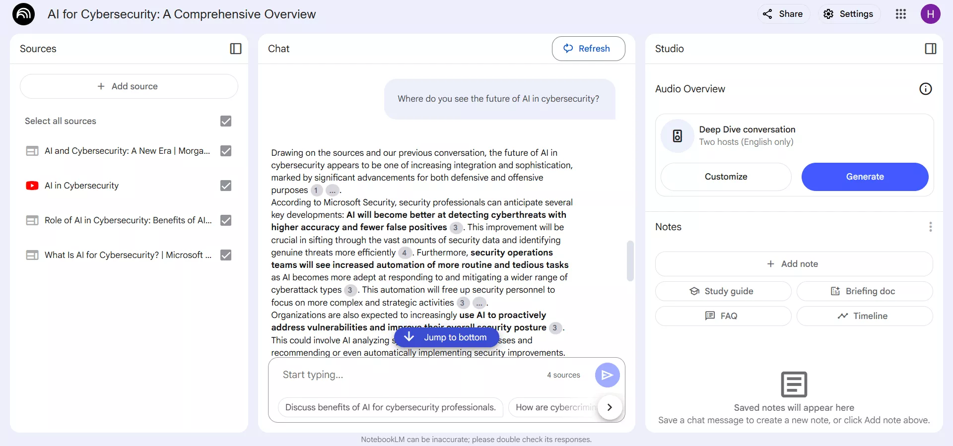Click the NotebookLM logo
This screenshot has width=953, height=446.
coord(23,14)
